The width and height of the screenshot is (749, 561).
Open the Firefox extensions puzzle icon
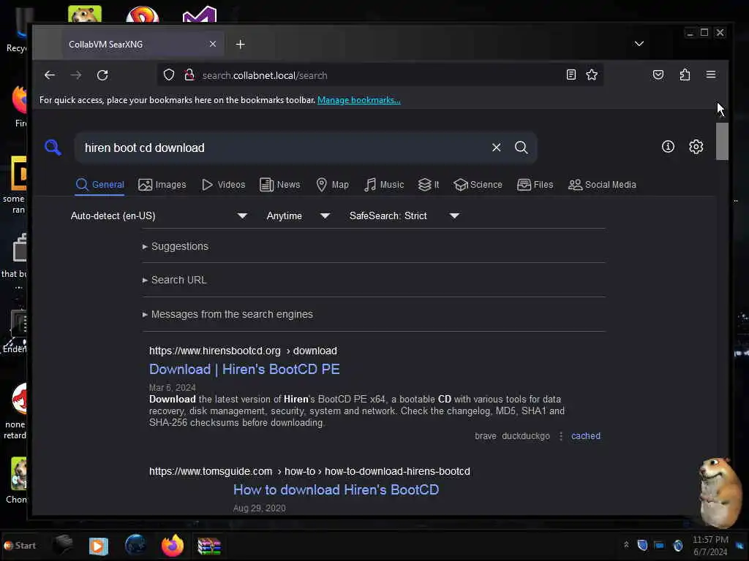pyautogui.click(x=685, y=75)
